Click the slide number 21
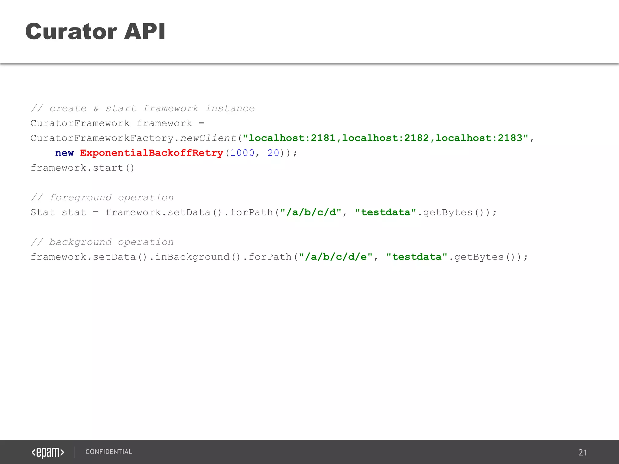The image size is (619, 464). (x=583, y=452)
